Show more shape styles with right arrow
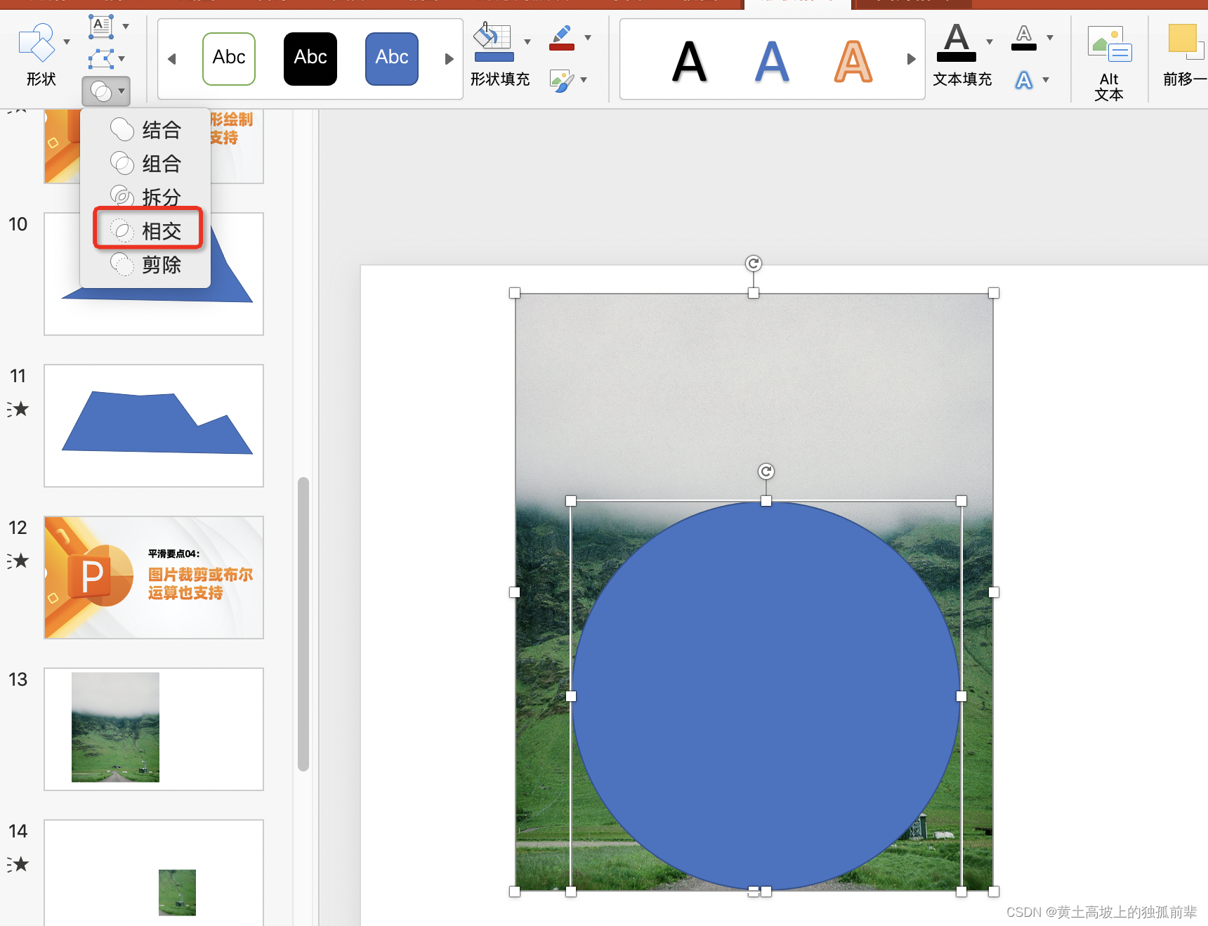 (449, 59)
